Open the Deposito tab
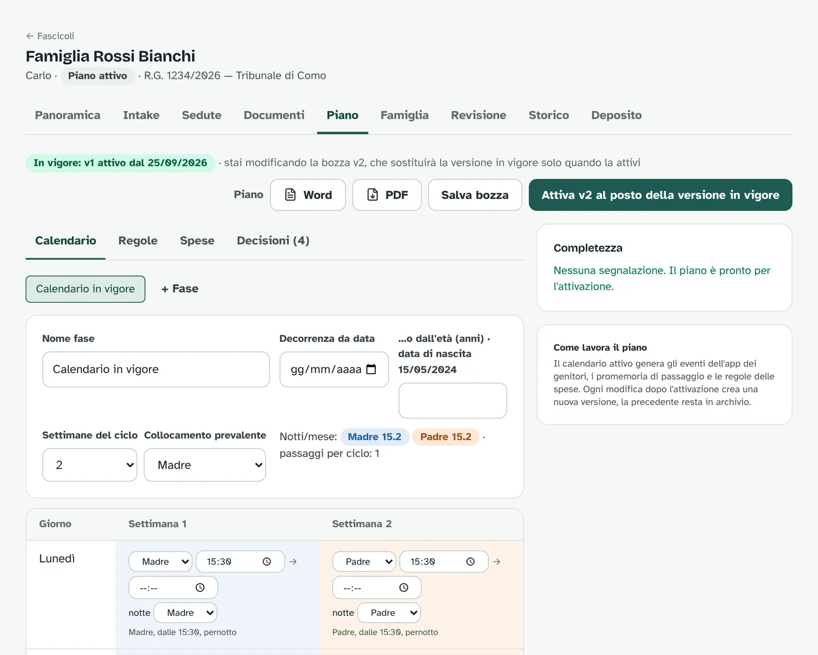Image resolution: width=818 pixels, height=655 pixels. [616, 115]
